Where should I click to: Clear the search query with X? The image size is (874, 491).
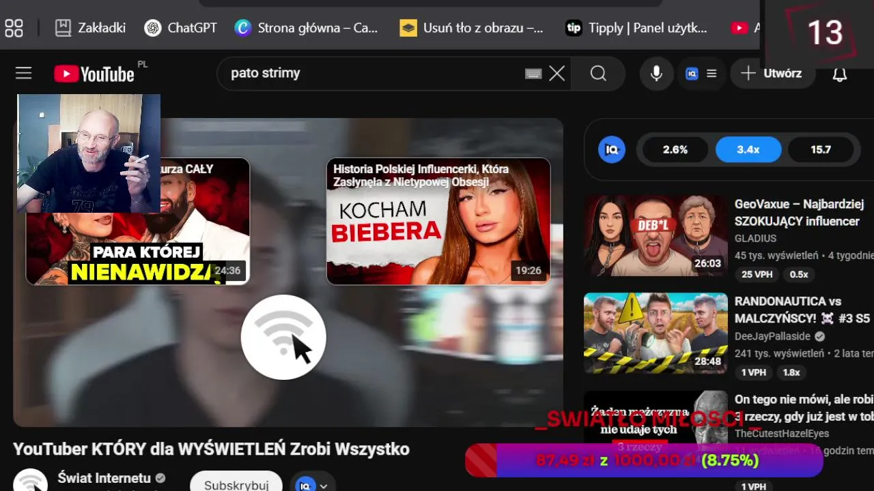point(557,74)
